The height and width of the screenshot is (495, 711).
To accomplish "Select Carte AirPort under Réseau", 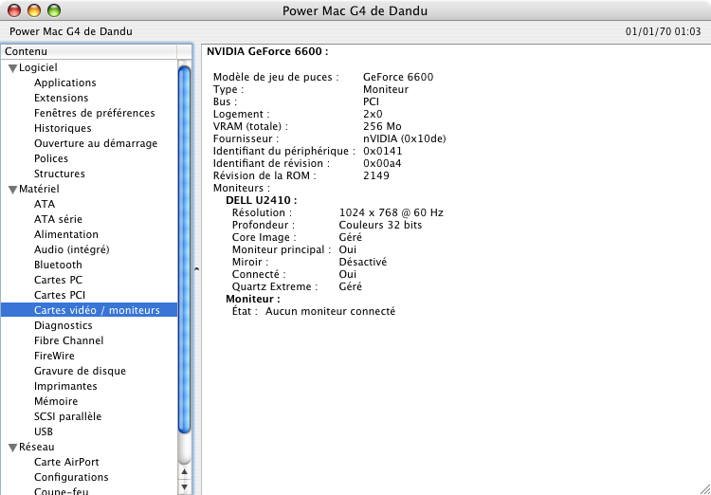I will (x=66, y=462).
